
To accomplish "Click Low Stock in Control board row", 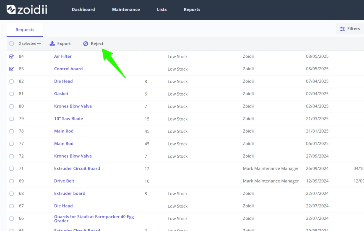I will (178, 69).
